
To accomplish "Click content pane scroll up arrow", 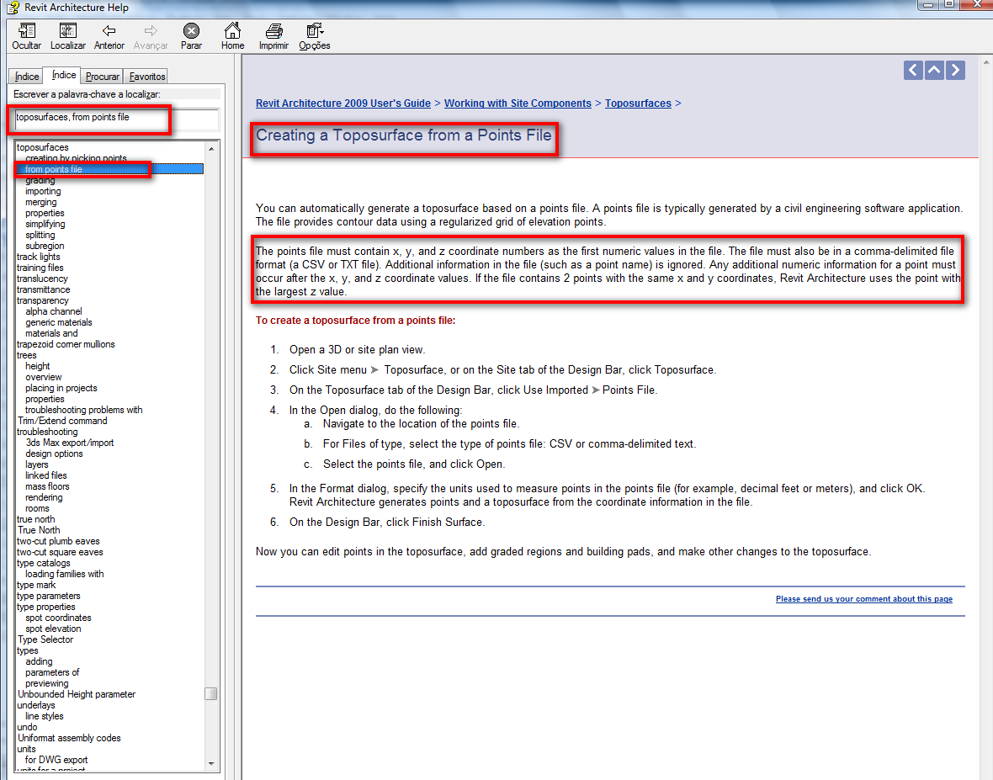I will (986, 62).
